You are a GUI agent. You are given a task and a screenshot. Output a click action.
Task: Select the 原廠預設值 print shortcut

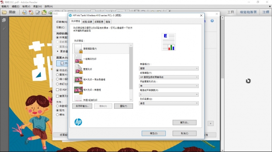pos(101,49)
